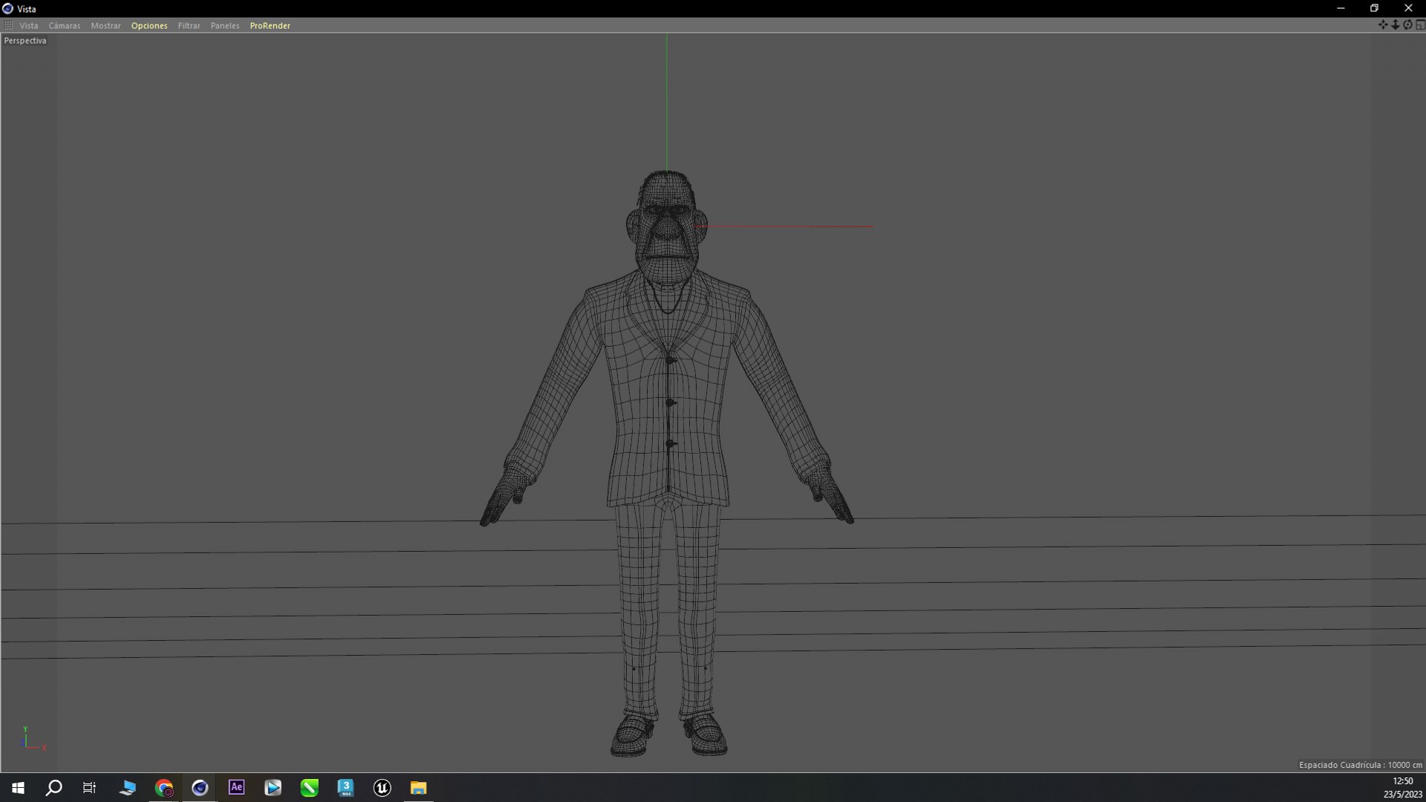Open Task View on the taskbar
Screen dimensions: 1426x802
pos(89,788)
